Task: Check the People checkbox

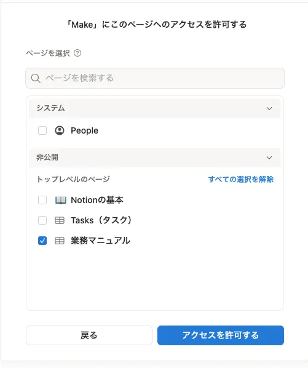Action: click(42, 130)
